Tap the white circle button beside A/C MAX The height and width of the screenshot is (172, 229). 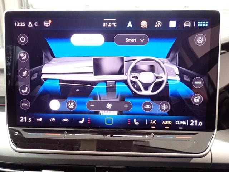(x=55, y=105)
